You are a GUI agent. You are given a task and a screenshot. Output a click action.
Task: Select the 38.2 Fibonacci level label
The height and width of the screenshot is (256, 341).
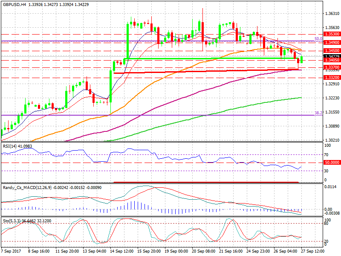tap(318, 113)
